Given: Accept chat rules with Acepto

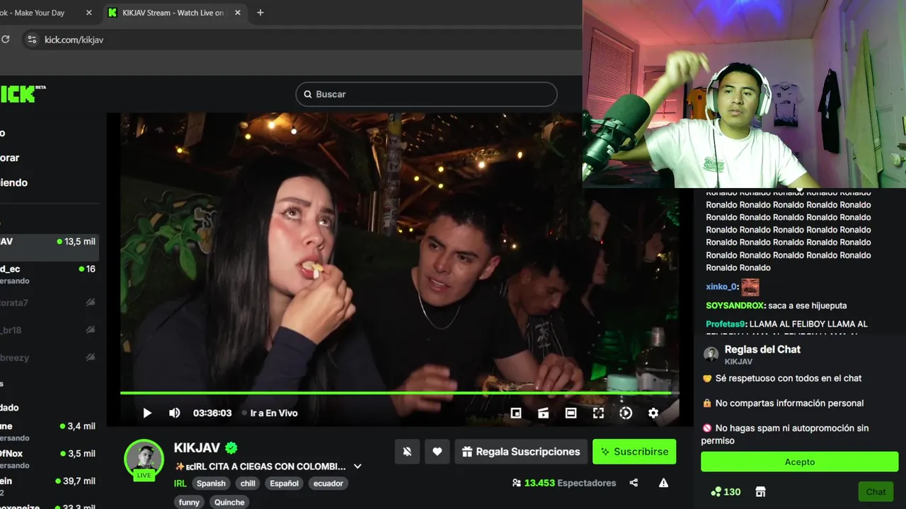Looking at the screenshot, I should click(800, 462).
